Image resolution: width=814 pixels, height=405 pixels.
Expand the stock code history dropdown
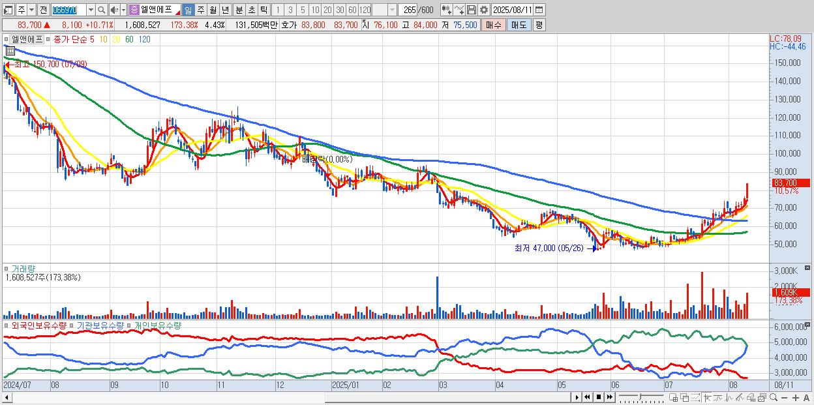click(x=91, y=10)
